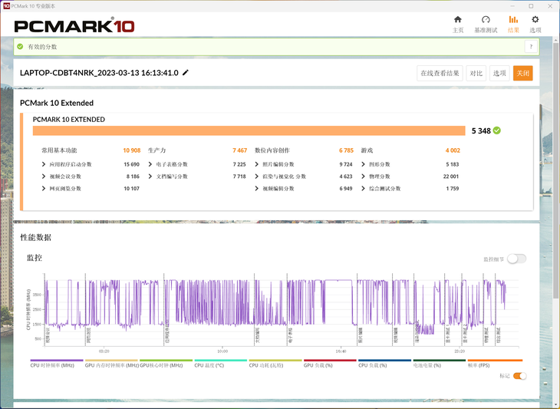
Task: Click the 常用基本功能 score 10 908
Action: tap(132, 150)
